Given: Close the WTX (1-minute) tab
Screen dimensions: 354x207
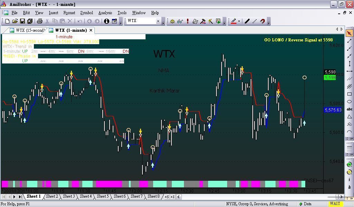Looking at the screenshot, I should click(x=91, y=30).
